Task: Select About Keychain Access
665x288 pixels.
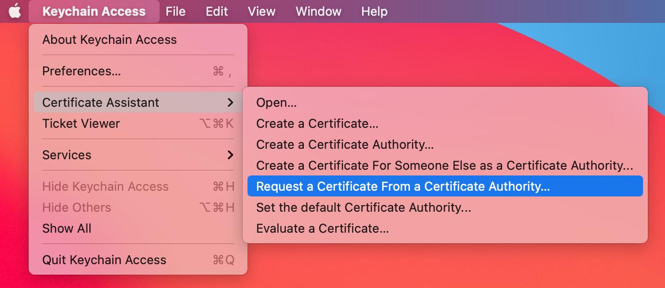Action: pyautogui.click(x=138, y=40)
